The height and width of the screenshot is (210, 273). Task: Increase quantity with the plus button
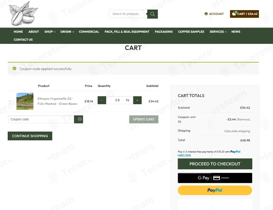[137, 100]
